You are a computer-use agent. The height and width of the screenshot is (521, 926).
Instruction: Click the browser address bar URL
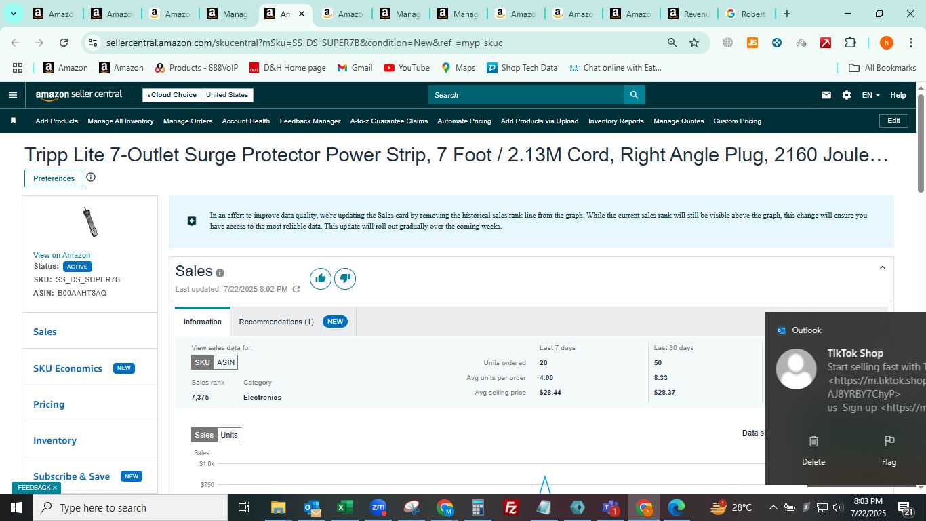(304, 43)
